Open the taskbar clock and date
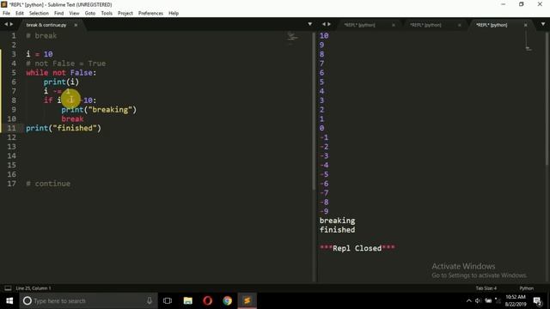Image resolution: width=550 pixels, height=309 pixels. [x=516, y=300]
